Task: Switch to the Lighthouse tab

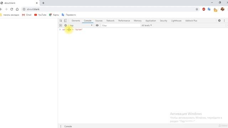Action: click(x=176, y=21)
